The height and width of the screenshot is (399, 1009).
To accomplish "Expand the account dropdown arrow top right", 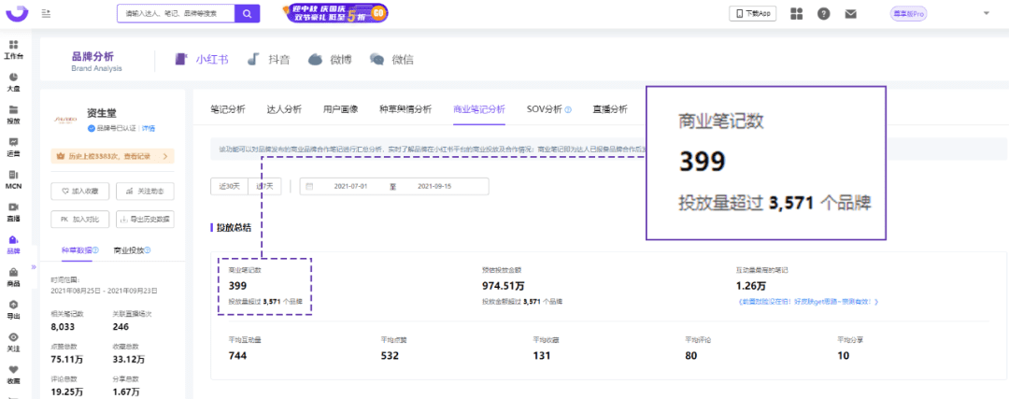I will pos(987,13).
